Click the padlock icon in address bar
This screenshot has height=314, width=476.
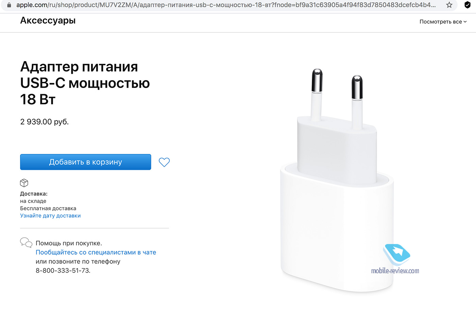(x=10, y=5)
